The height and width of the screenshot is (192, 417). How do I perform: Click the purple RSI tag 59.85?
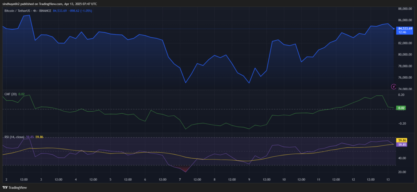coord(402,145)
